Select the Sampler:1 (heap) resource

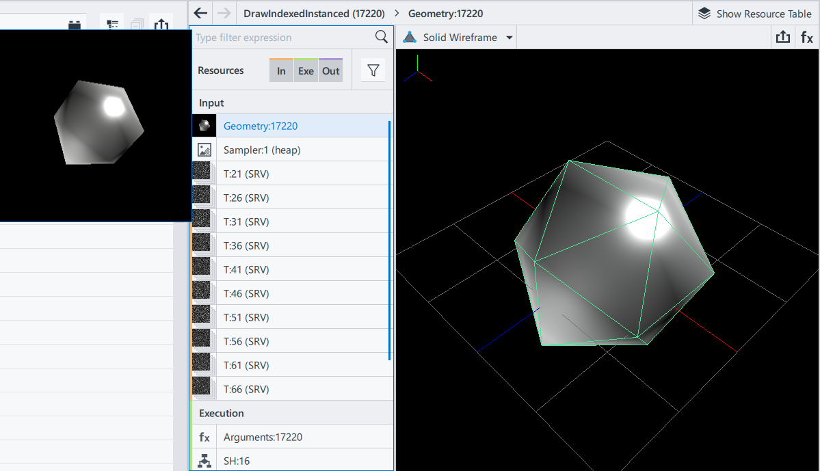coord(262,150)
